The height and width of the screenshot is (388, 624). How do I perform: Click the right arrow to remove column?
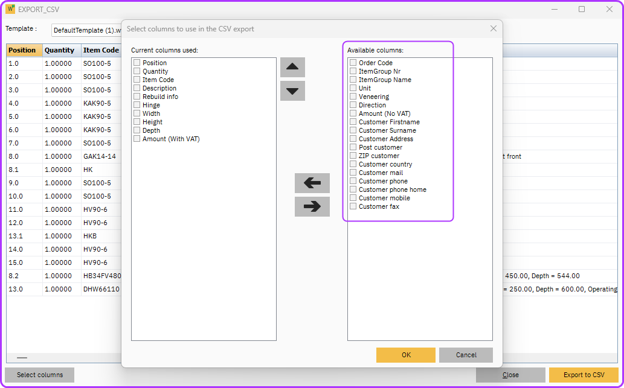coord(312,206)
